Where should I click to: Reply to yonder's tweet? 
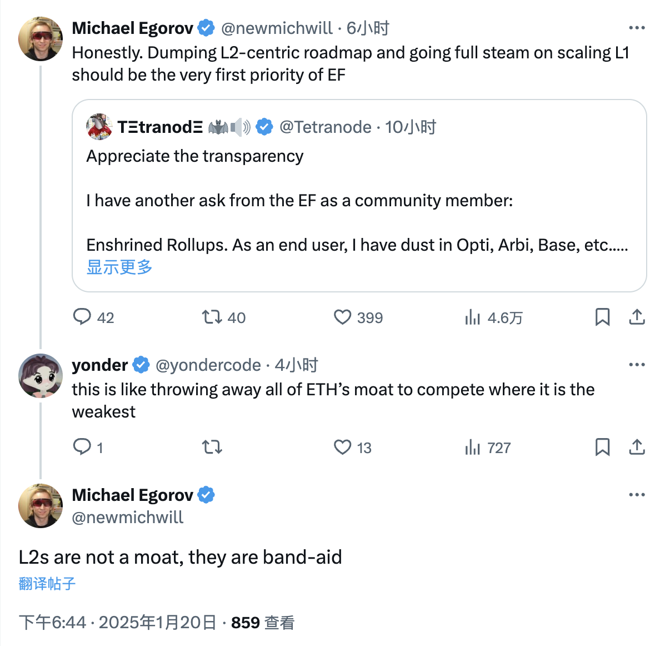click(82, 447)
